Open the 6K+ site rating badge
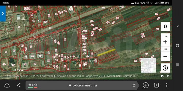This screenshot has height=91, width=183. (x=33, y=85)
